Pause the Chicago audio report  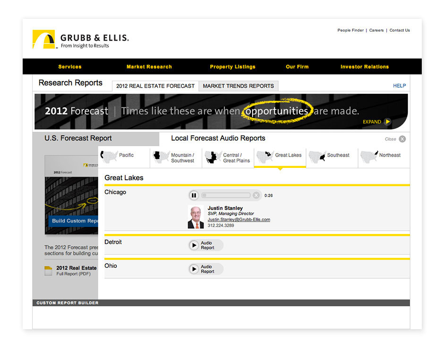(x=194, y=195)
